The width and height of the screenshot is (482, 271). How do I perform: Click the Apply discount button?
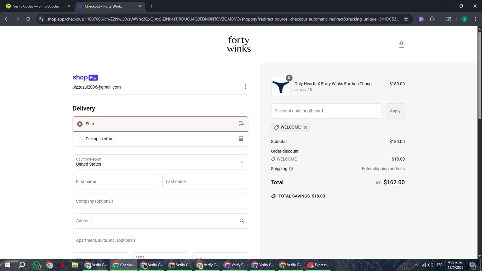[x=395, y=111]
